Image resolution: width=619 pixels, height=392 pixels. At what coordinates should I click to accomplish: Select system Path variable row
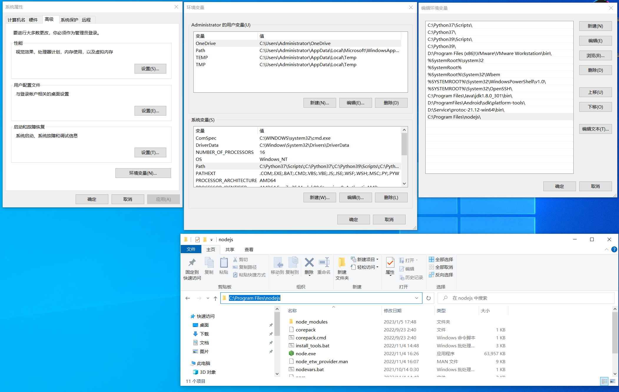tap(297, 166)
